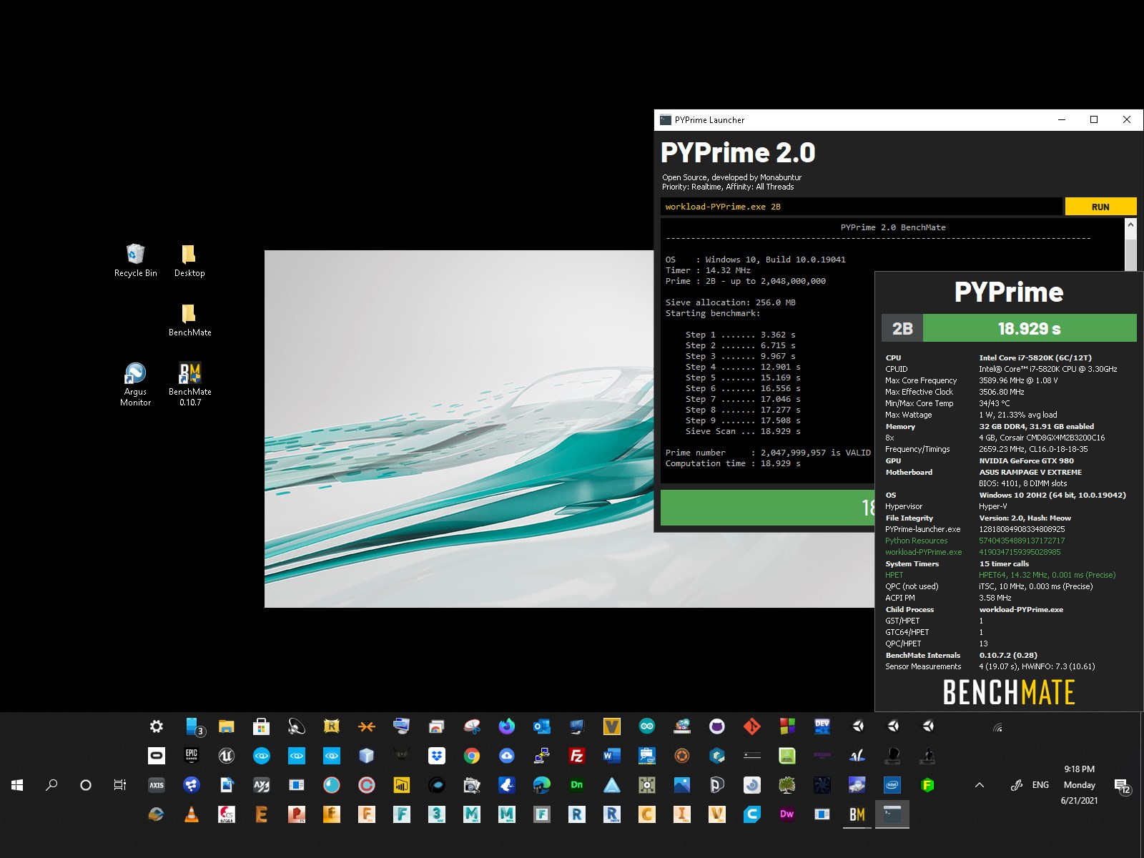
Task: Open Cortana from taskbar
Action: pyautogui.click(x=86, y=785)
